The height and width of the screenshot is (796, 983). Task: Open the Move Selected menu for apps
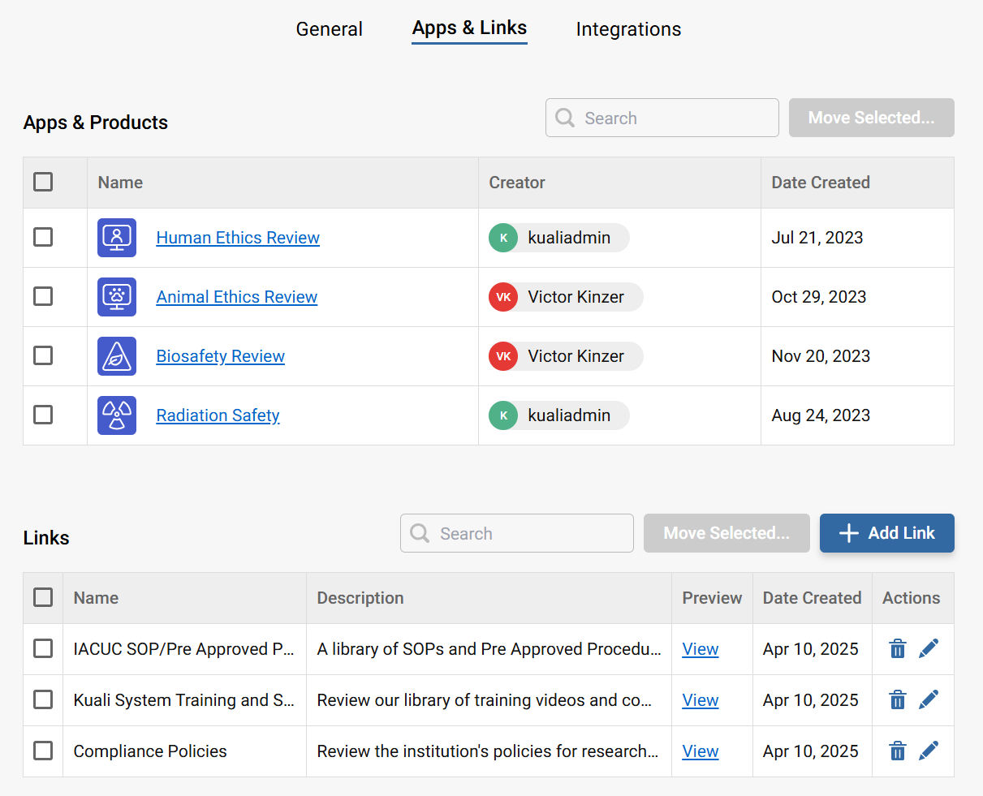click(x=871, y=118)
